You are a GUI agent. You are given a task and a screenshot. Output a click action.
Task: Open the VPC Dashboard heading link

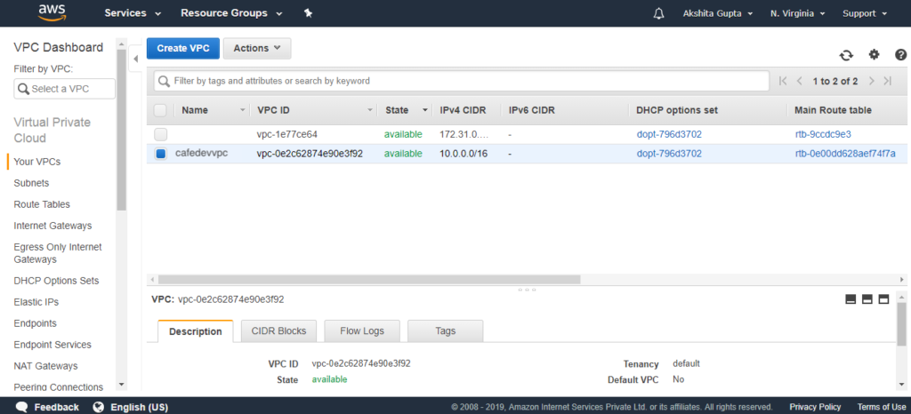(x=58, y=48)
